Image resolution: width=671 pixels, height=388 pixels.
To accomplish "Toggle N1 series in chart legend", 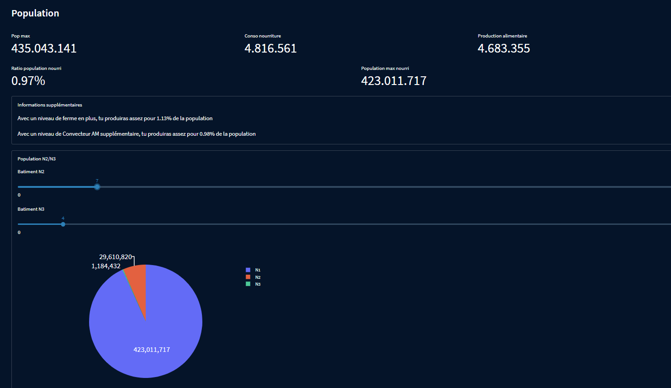I will tap(253, 270).
